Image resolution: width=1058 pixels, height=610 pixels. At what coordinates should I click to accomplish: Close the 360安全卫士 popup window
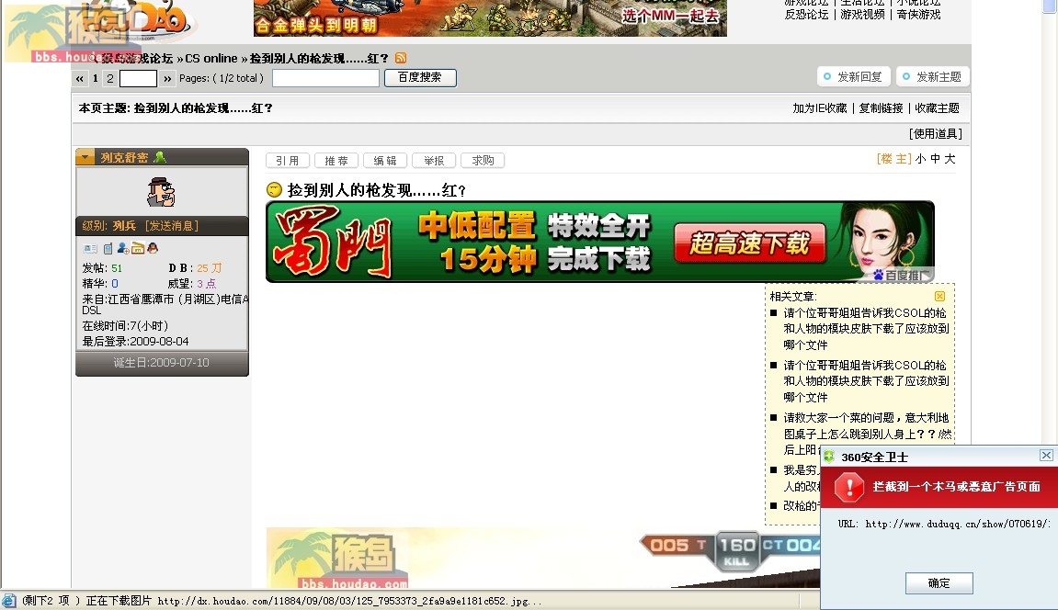click(1046, 456)
